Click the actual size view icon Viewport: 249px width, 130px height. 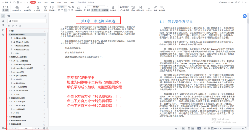pos(59,10)
